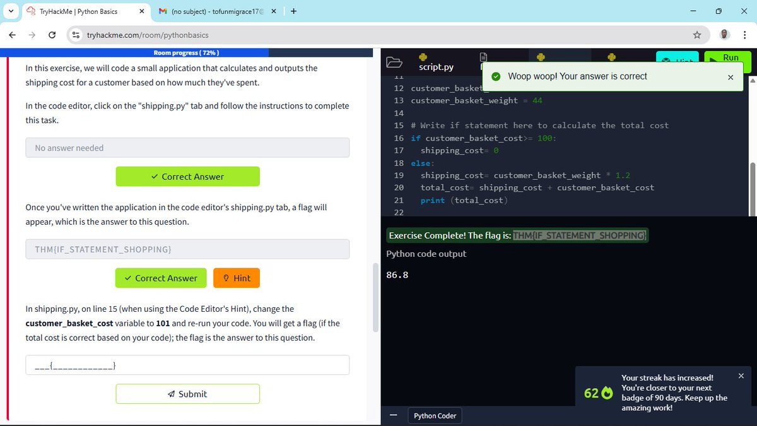Minimize the Python Coder panel
Image resolution: width=757 pixels, height=426 pixels.
coord(393,415)
